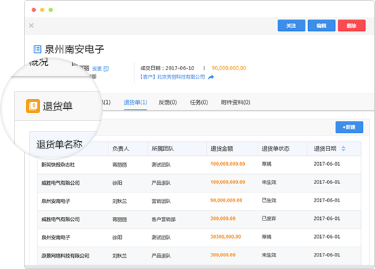
Task: Sort by 退货日期 using the arrow icon
Action: 343,149
